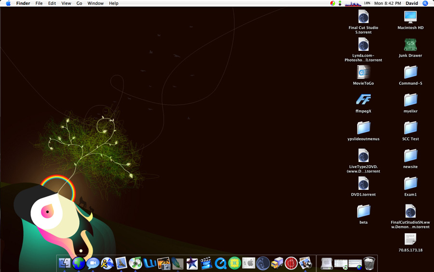Open the David user switching menu
Viewport: 434px width, 272px height.
pyautogui.click(x=412, y=3)
